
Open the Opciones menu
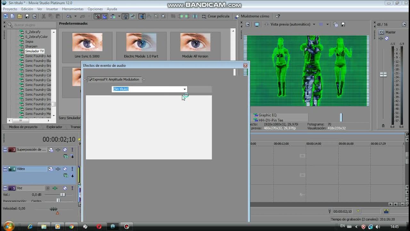[95, 9]
